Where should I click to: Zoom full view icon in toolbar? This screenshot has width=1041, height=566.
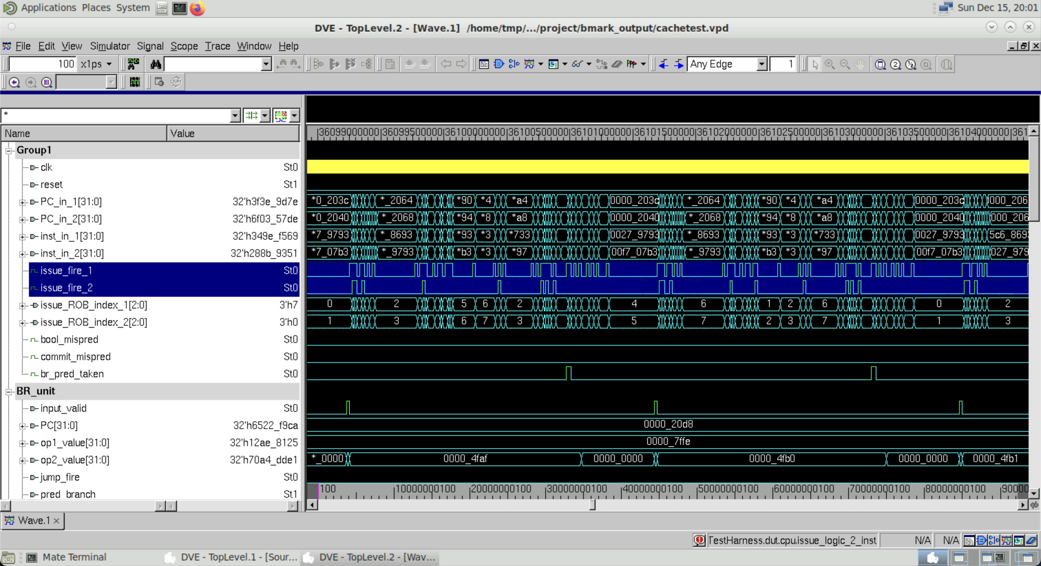click(880, 64)
